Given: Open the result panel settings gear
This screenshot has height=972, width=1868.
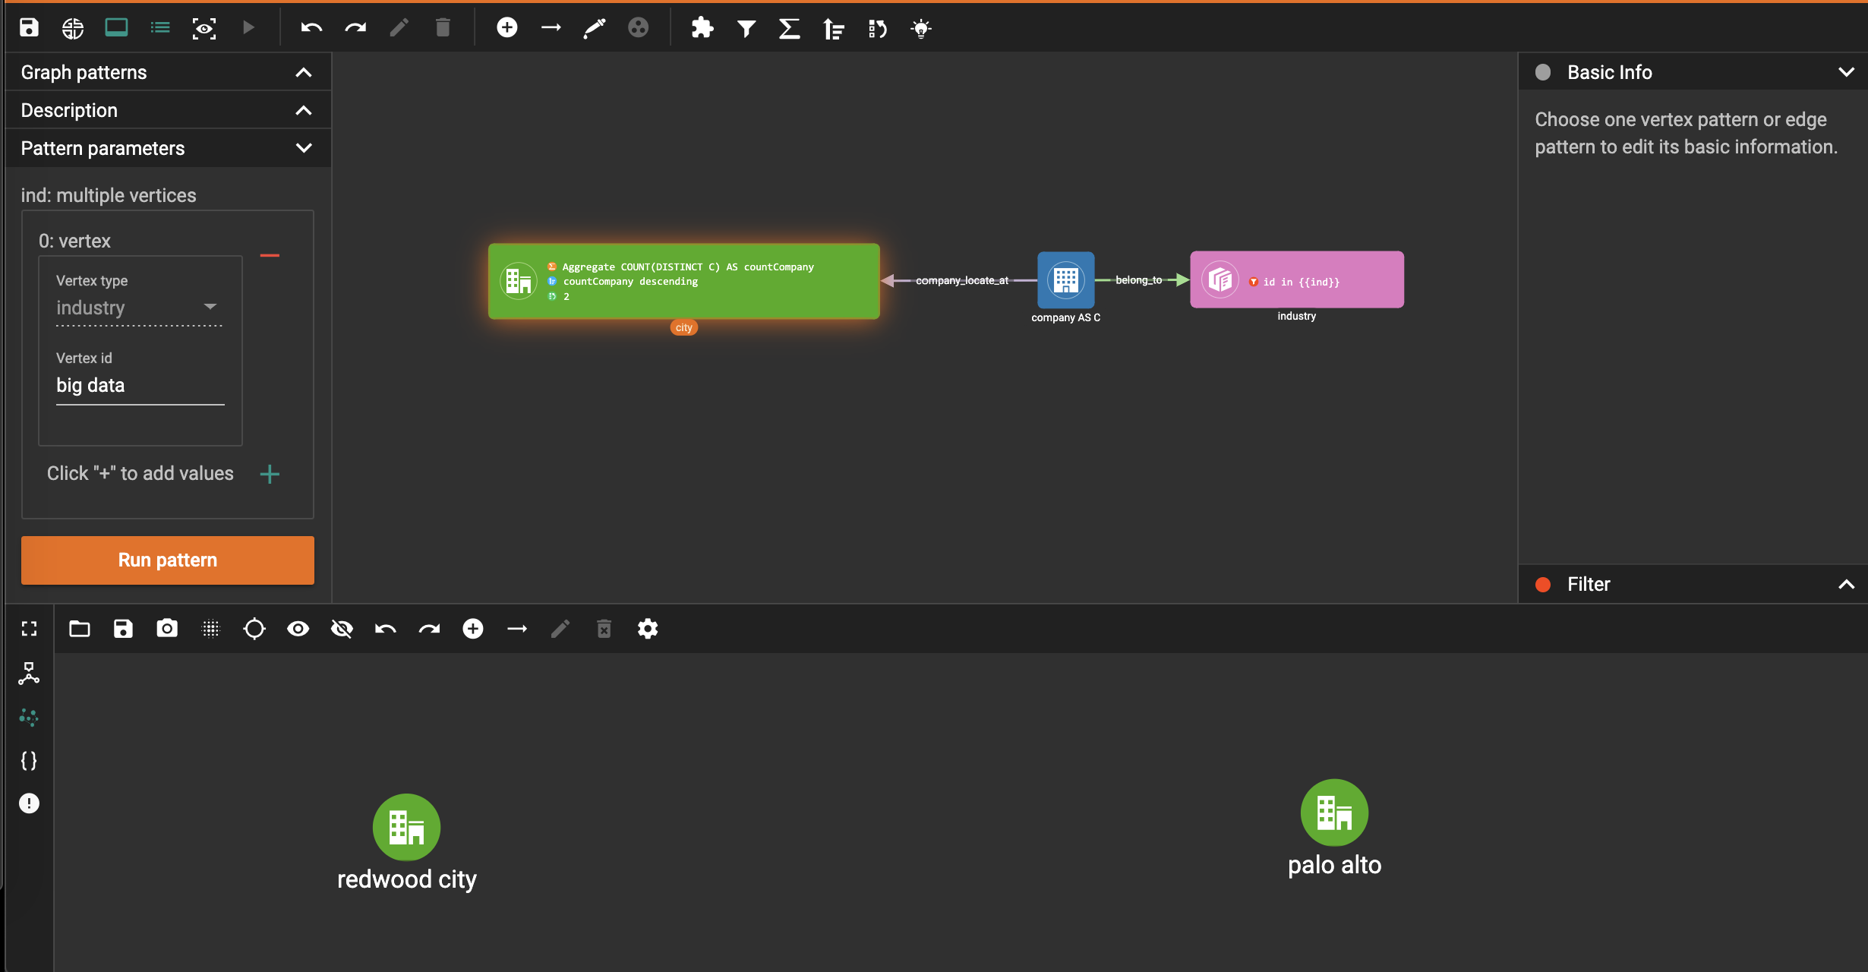Looking at the screenshot, I should 648,629.
